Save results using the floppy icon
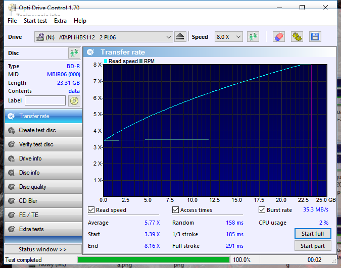The height and width of the screenshot is (268, 341). [x=315, y=37]
